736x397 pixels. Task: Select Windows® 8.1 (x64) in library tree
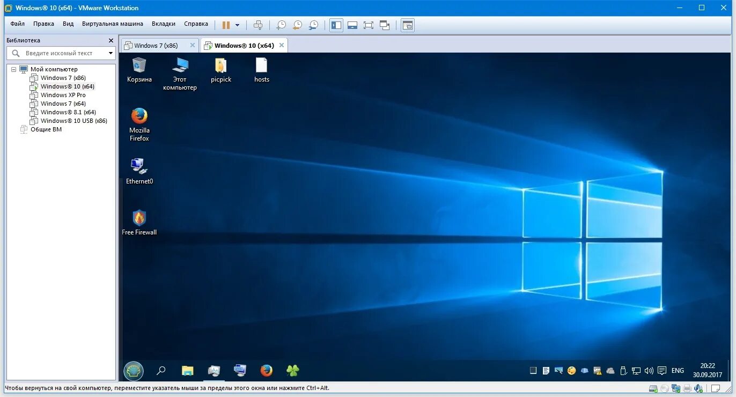click(x=68, y=112)
